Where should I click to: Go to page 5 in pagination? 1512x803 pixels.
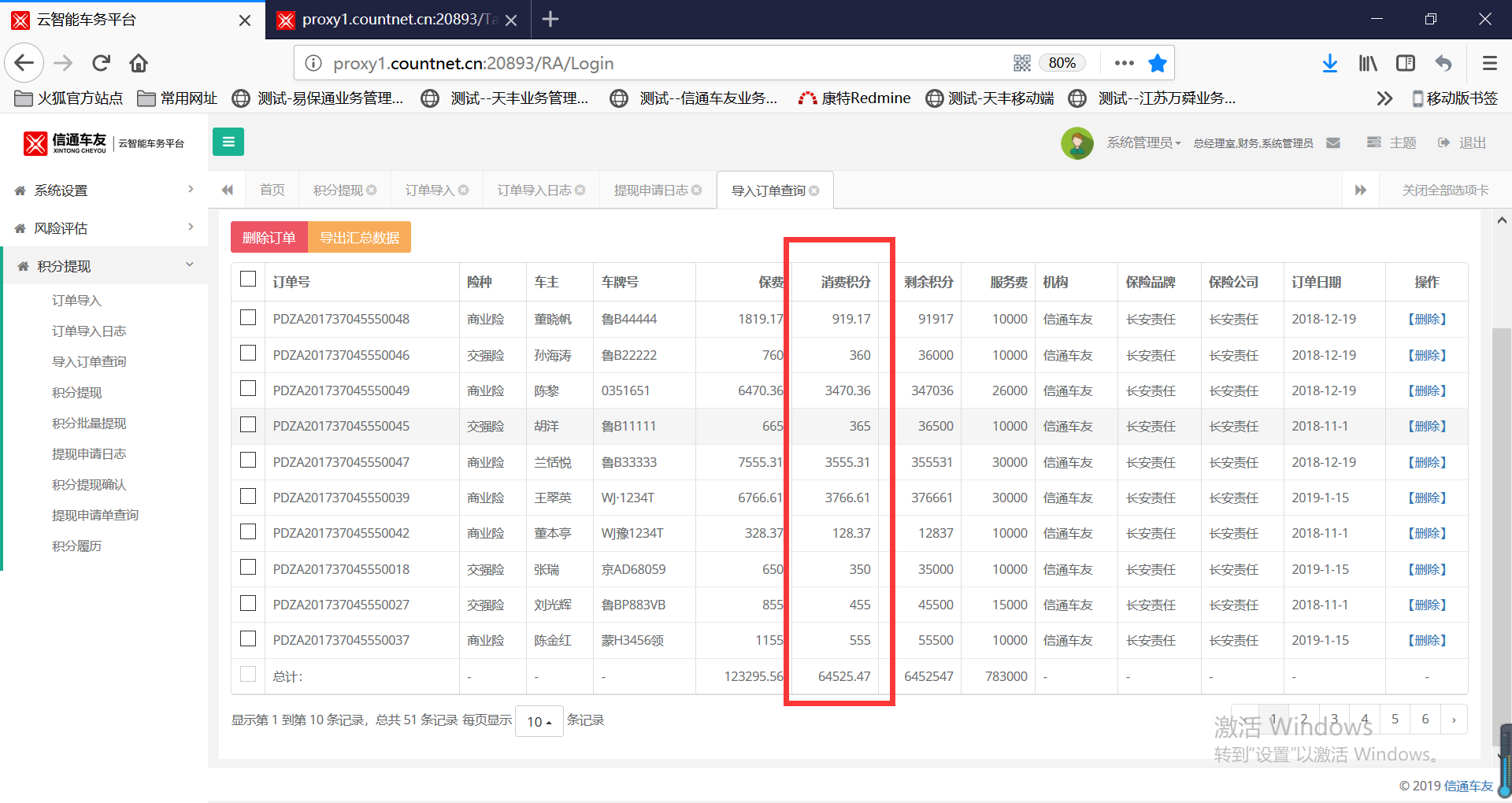[x=1395, y=719]
